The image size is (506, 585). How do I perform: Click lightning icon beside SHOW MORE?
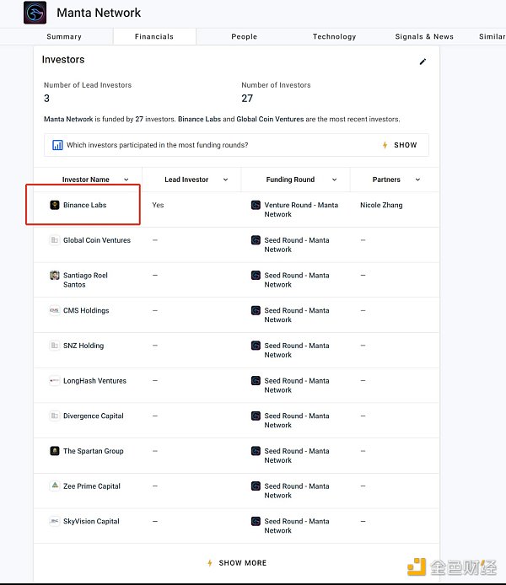point(210,563)
